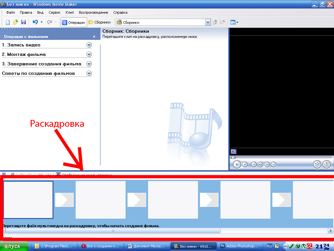Open the Клип menu
Viewport: 334px width, 251px height.
[70, 12]
